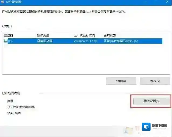Click the 已计划的优化 section label

(11, 93)
